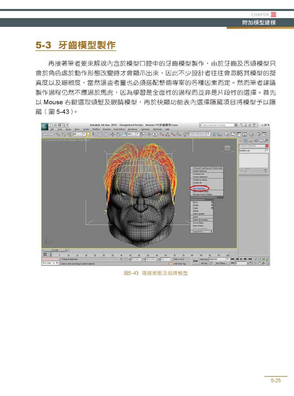Image resolution: width=294 pixels, height=396 pixels.
Task: Click the Configure Modifier Sets icon
Action: pyautogui.click(x=265, y=171)
